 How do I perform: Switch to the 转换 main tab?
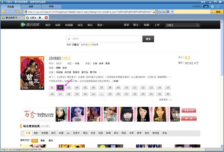point(51,7)
